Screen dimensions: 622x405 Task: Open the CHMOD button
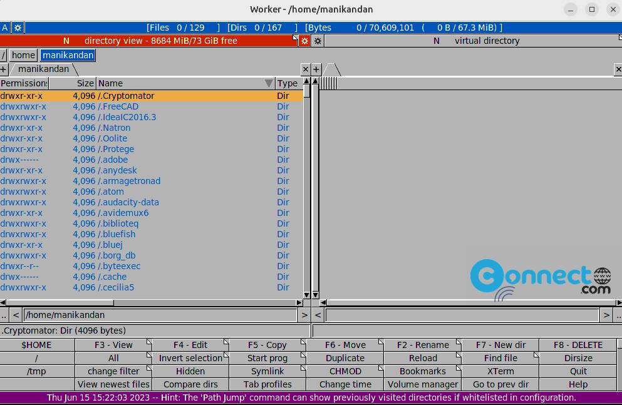[x=345, y=371]
